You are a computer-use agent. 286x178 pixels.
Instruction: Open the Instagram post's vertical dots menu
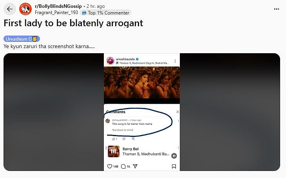(175, 61)
